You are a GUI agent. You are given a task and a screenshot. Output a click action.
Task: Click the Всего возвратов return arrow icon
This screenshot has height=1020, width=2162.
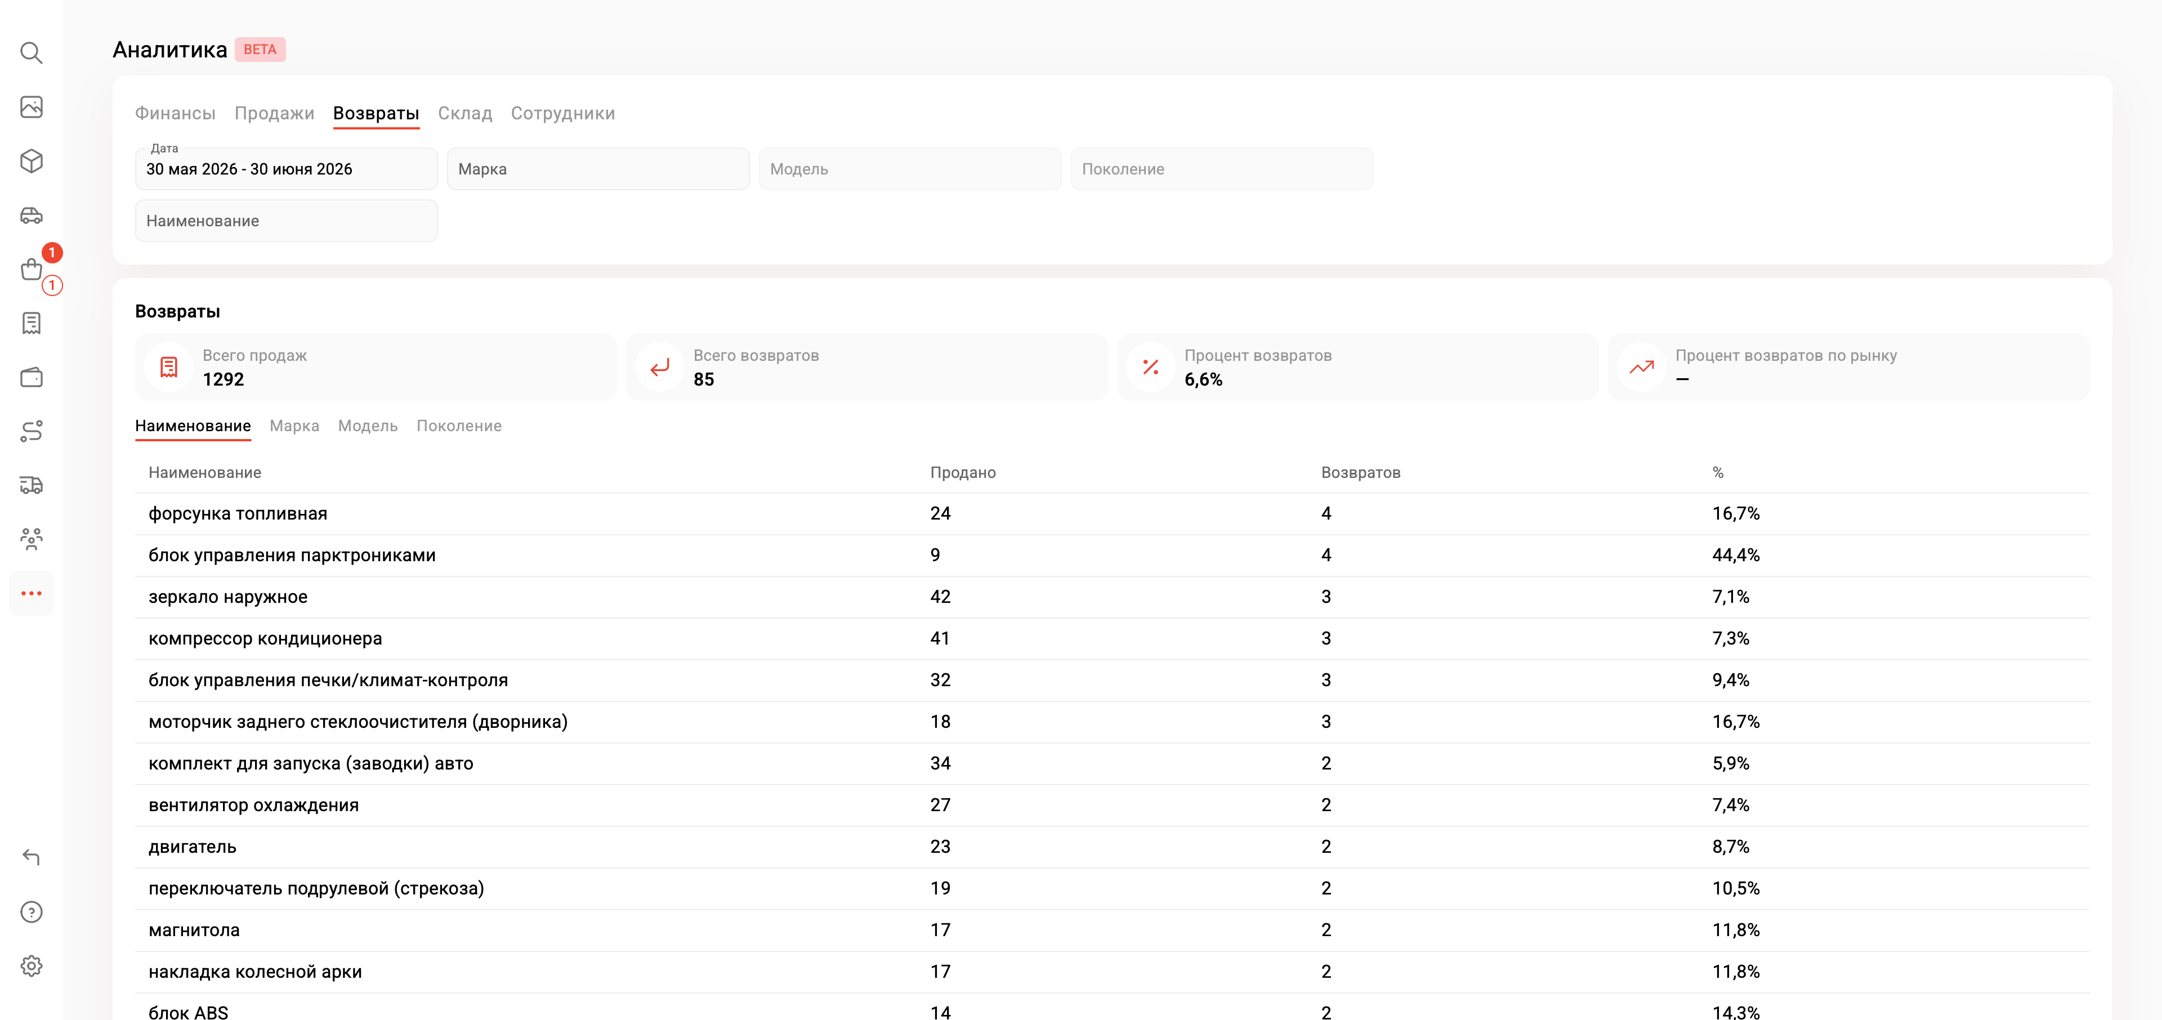click(660, 368)
